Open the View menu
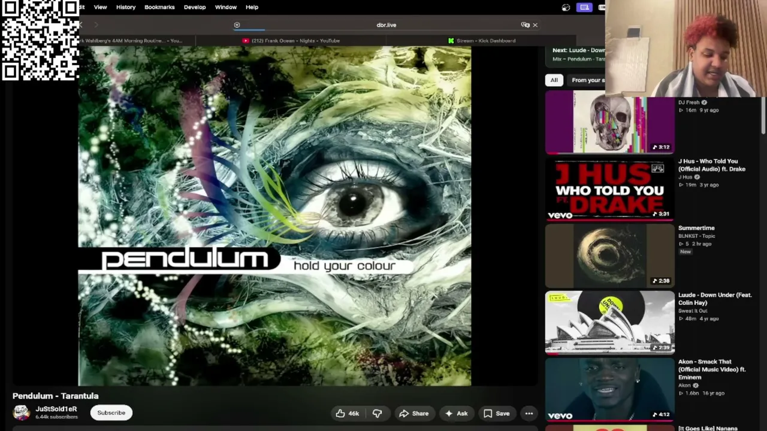 point(100,7)
